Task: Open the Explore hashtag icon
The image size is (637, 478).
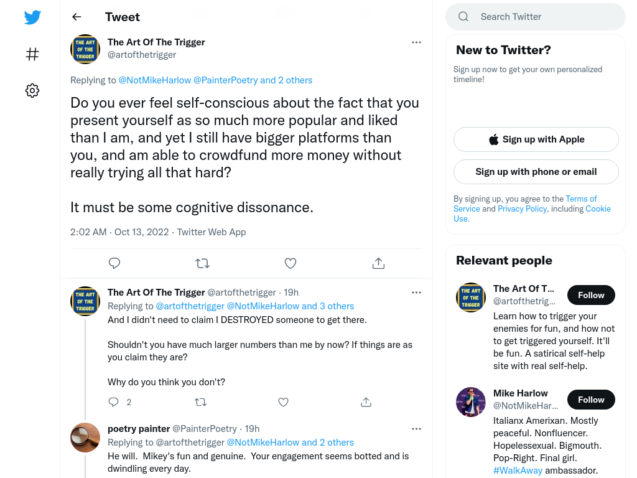Action: pos(32,54)
